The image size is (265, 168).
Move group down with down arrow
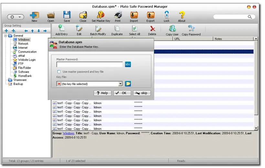(x=39, y=31)
